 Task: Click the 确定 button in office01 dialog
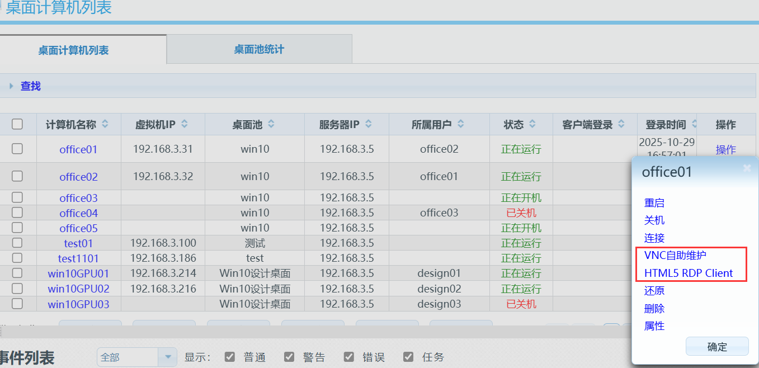pos(717,346)
